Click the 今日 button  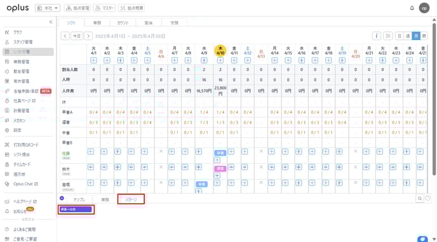click(x=77, y=36)
